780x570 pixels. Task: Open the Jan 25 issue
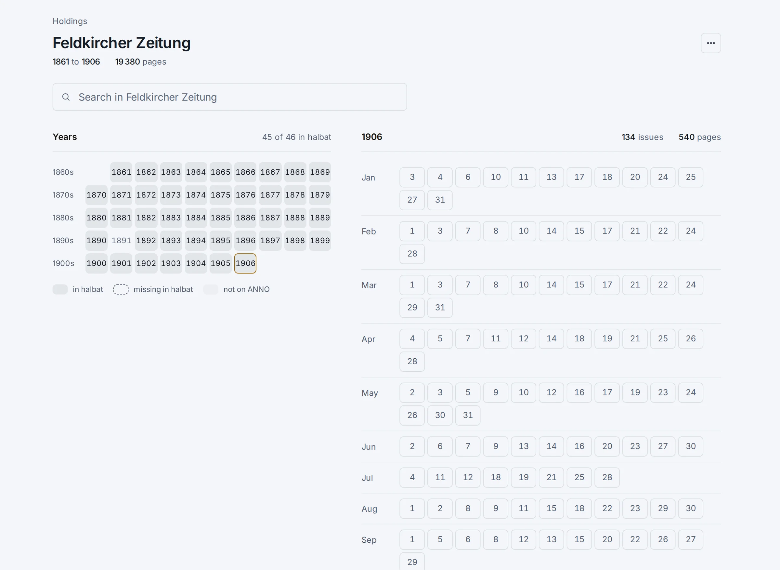pos(691,177)
